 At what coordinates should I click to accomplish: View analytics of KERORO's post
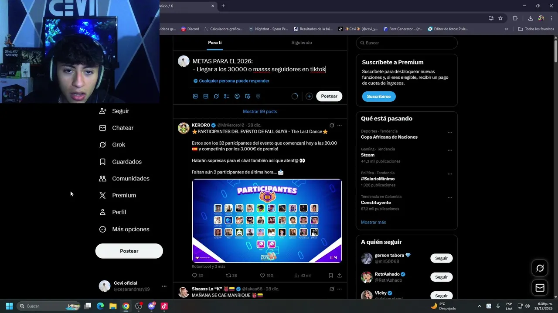[303, 275]
